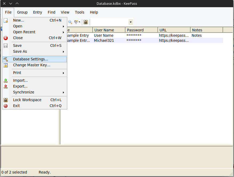The height and width of the screenshot is (177, 234).
Task: Click the Database Settings hammer icon
Action: (x=6, y=59)
